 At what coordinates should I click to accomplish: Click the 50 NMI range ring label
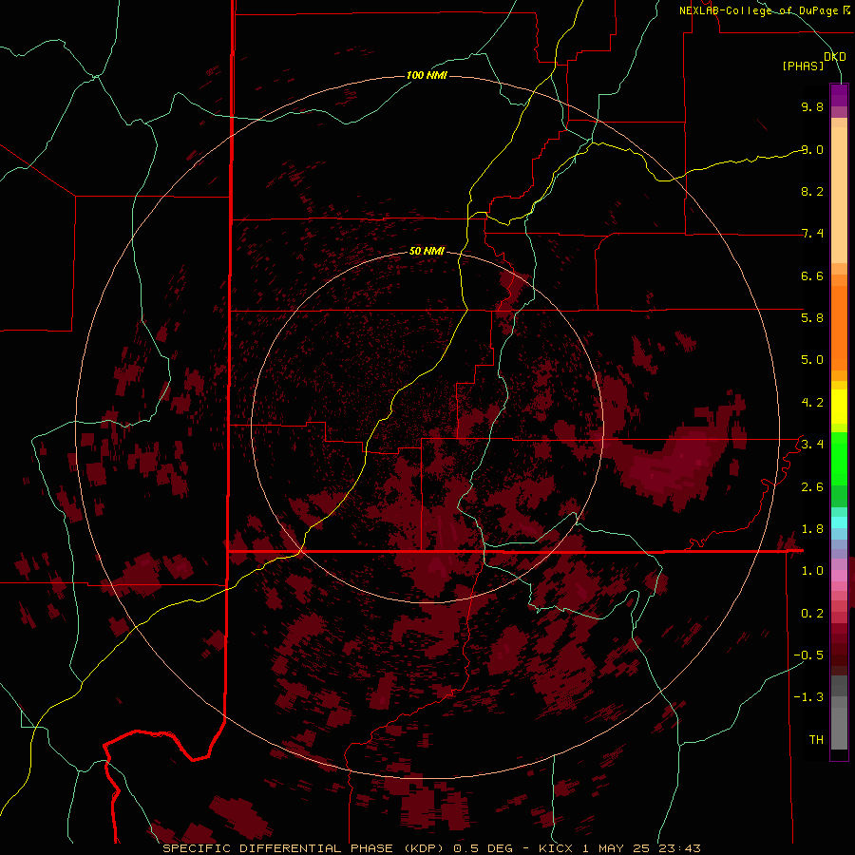tap(427, 251)
